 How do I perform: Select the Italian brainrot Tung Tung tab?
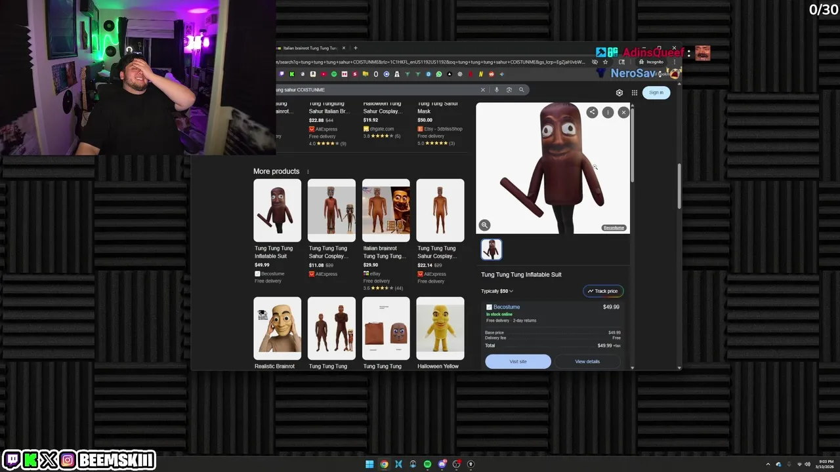[308, 48]
